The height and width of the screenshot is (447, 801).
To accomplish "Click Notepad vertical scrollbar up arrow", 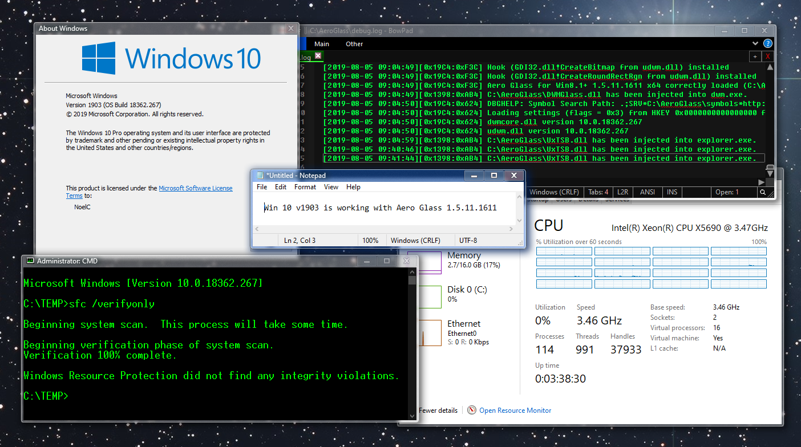I will coord(520,197).
